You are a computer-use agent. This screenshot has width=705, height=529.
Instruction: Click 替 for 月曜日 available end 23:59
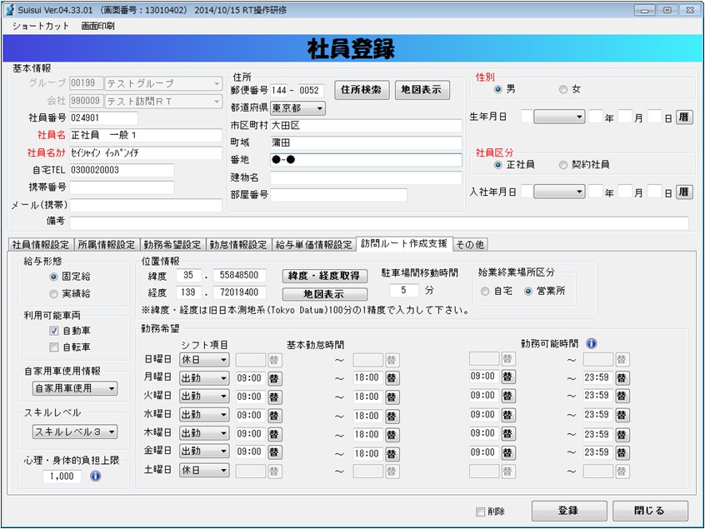[622, 377]
